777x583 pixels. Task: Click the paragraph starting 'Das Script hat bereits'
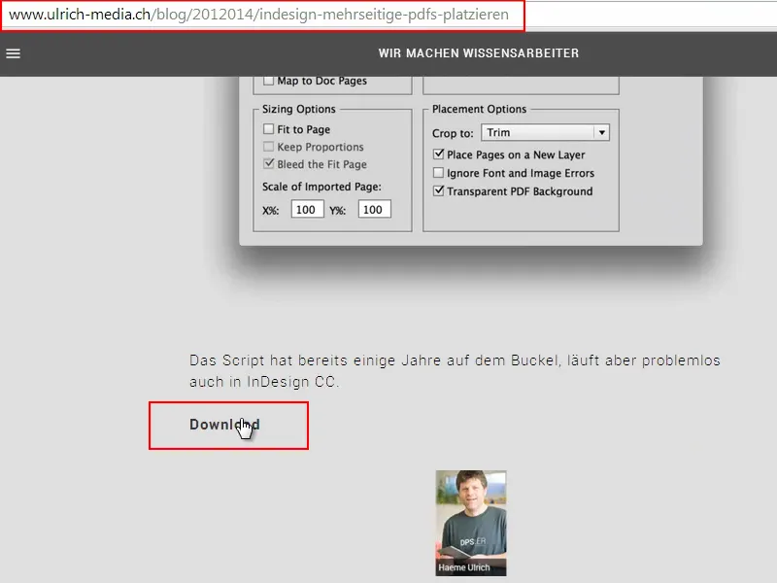click(x=455, y=371)
